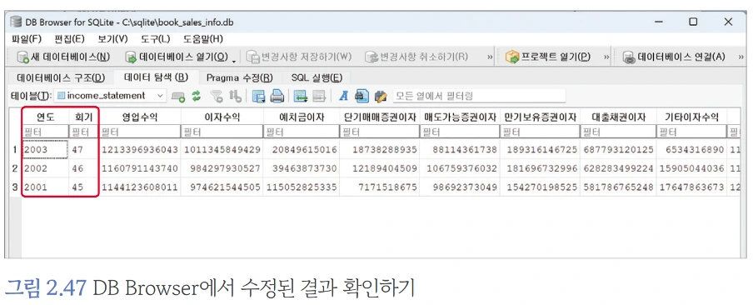Image resolution: width=753 pixels, height=305 pixels.
Task: Open the 도구(L) menu
Action: 156,39
